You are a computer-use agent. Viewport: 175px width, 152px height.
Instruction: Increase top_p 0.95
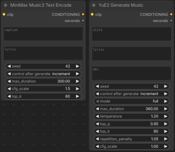tap(166, 124)
